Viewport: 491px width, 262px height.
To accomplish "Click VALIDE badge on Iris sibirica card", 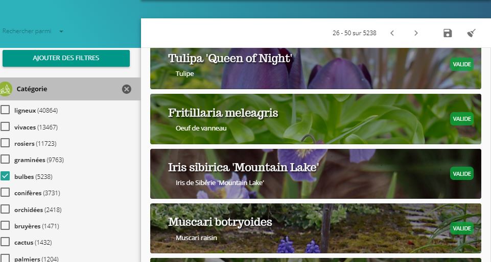I will point(461,174).
